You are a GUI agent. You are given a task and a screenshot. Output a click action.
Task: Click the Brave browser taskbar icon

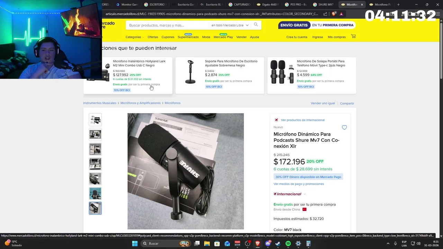pos(257,243)
